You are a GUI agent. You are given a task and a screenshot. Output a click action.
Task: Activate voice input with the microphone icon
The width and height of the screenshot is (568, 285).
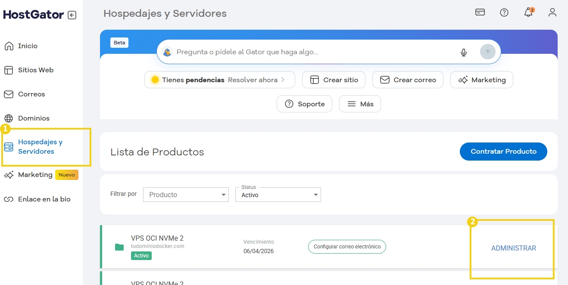tap(463, 52)
